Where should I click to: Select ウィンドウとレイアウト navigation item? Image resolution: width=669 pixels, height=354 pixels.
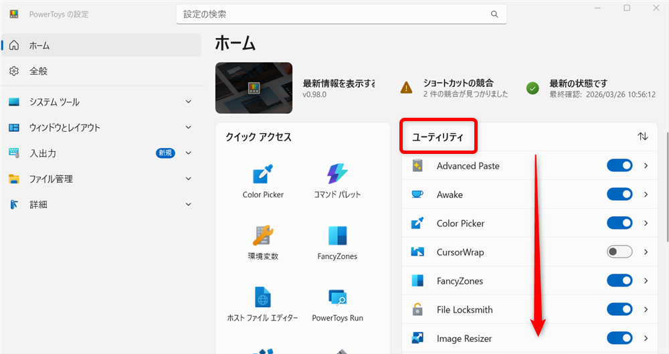point(102,128)
